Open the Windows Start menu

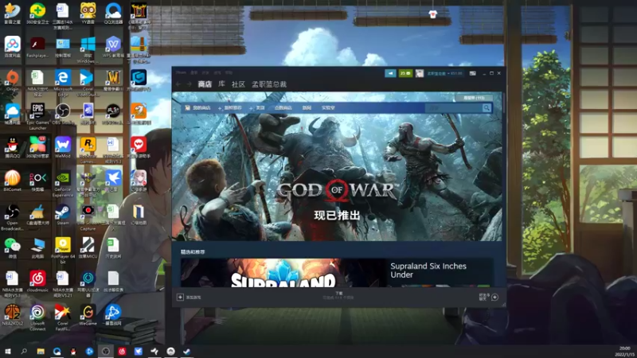[8, 351]
